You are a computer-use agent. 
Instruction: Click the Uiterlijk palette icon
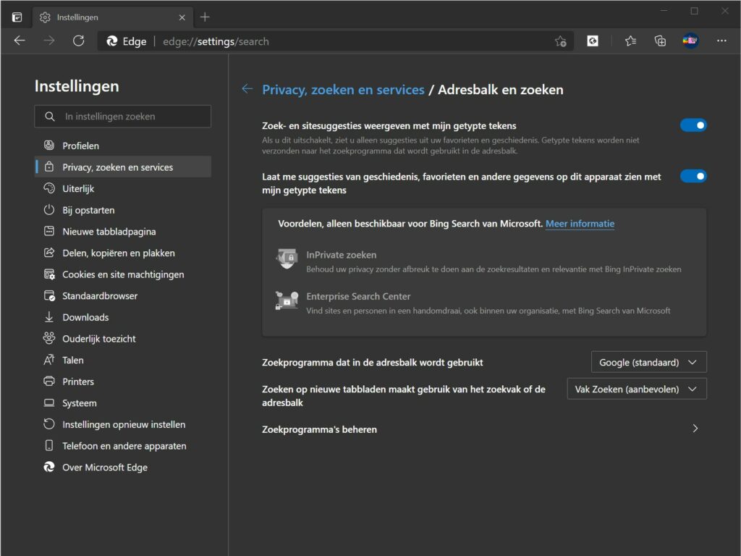(49, 188)
